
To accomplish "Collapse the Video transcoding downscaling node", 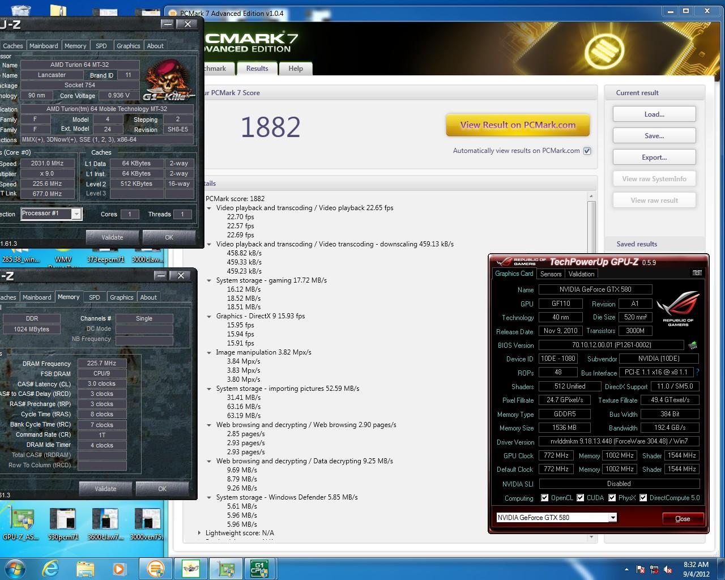I will (209, 244).
